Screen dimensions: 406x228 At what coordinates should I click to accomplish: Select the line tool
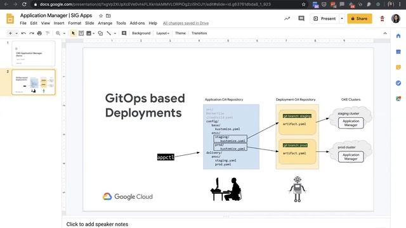pos(109,33)
